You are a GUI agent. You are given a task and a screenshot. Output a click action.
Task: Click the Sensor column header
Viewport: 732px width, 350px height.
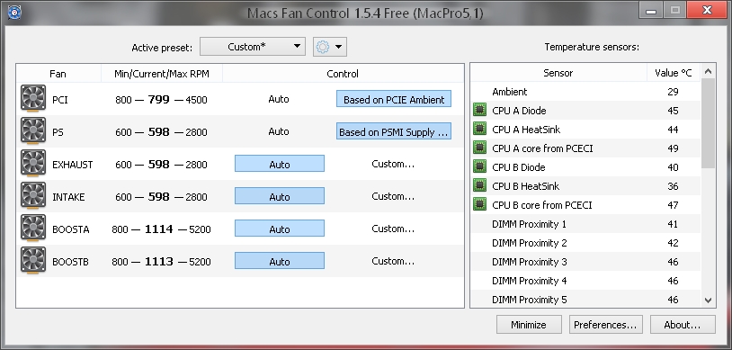(x=558, y=73)
